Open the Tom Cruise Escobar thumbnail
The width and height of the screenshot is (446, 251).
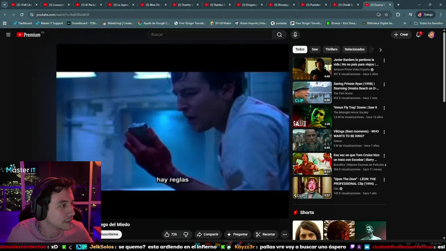312,164
